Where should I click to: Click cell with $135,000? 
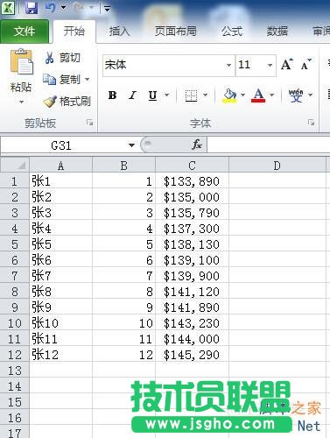192,197
